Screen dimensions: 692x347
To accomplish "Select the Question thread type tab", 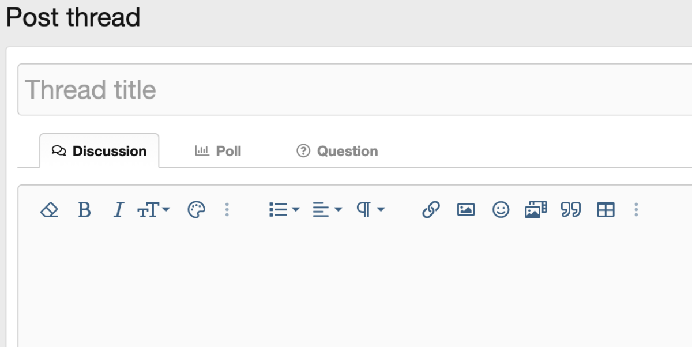I will coord(337,151).
